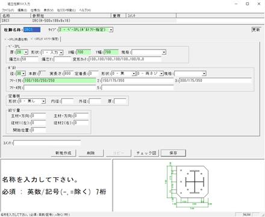Switch to the ベースPL(ボルトフリー指定) tab
The width and height of the screenshot is (265, 217).
pos(45,39)
